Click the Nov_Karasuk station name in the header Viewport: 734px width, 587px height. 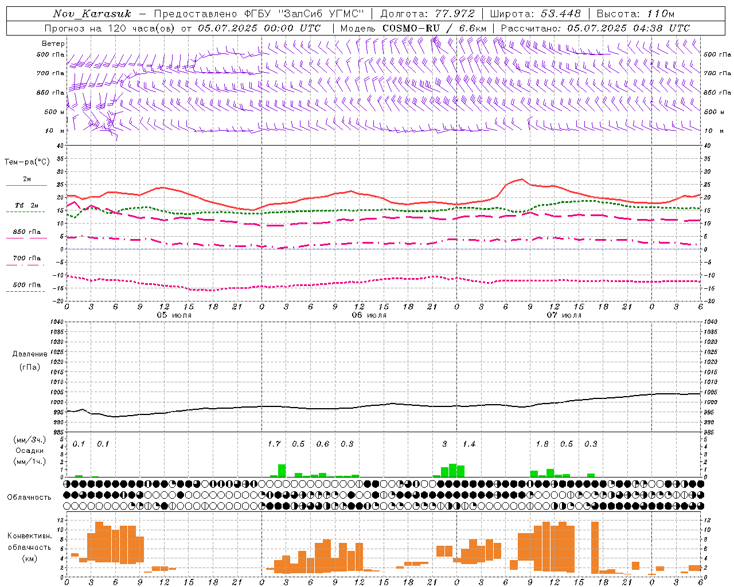tap(92, 14)
